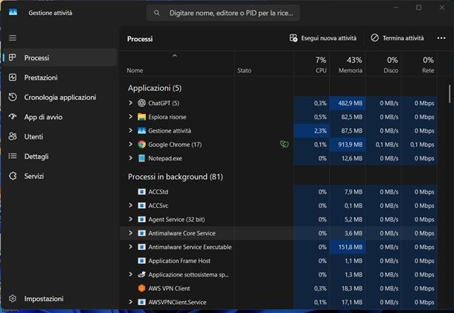The image size is (454, 313).
Task: Click Processi in background (81) heading
Action: (x=176, y=177)
